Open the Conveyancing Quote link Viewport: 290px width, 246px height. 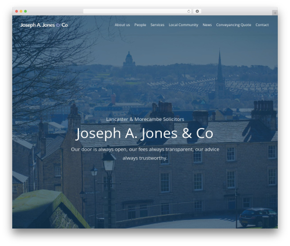tap(234, 25)
